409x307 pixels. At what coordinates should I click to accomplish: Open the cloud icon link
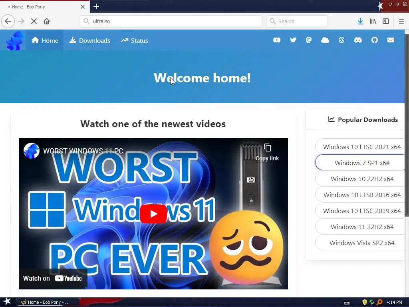coord(325,40)
